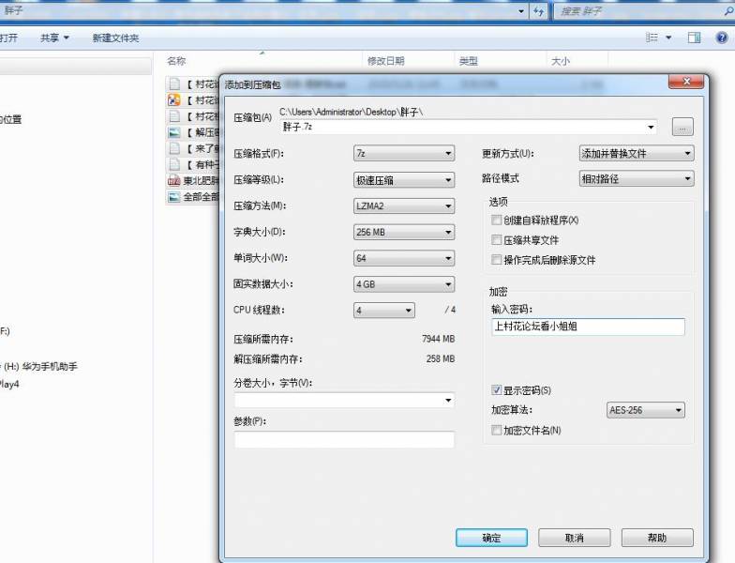The height and width of the screenshot is (563, 735).
Task: Click 新建文件夹 in Explorer toolbar
Action: tap(115, 38)
